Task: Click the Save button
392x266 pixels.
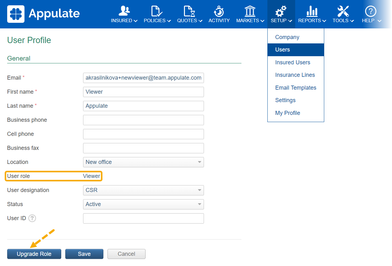Action: coord(84,254)
